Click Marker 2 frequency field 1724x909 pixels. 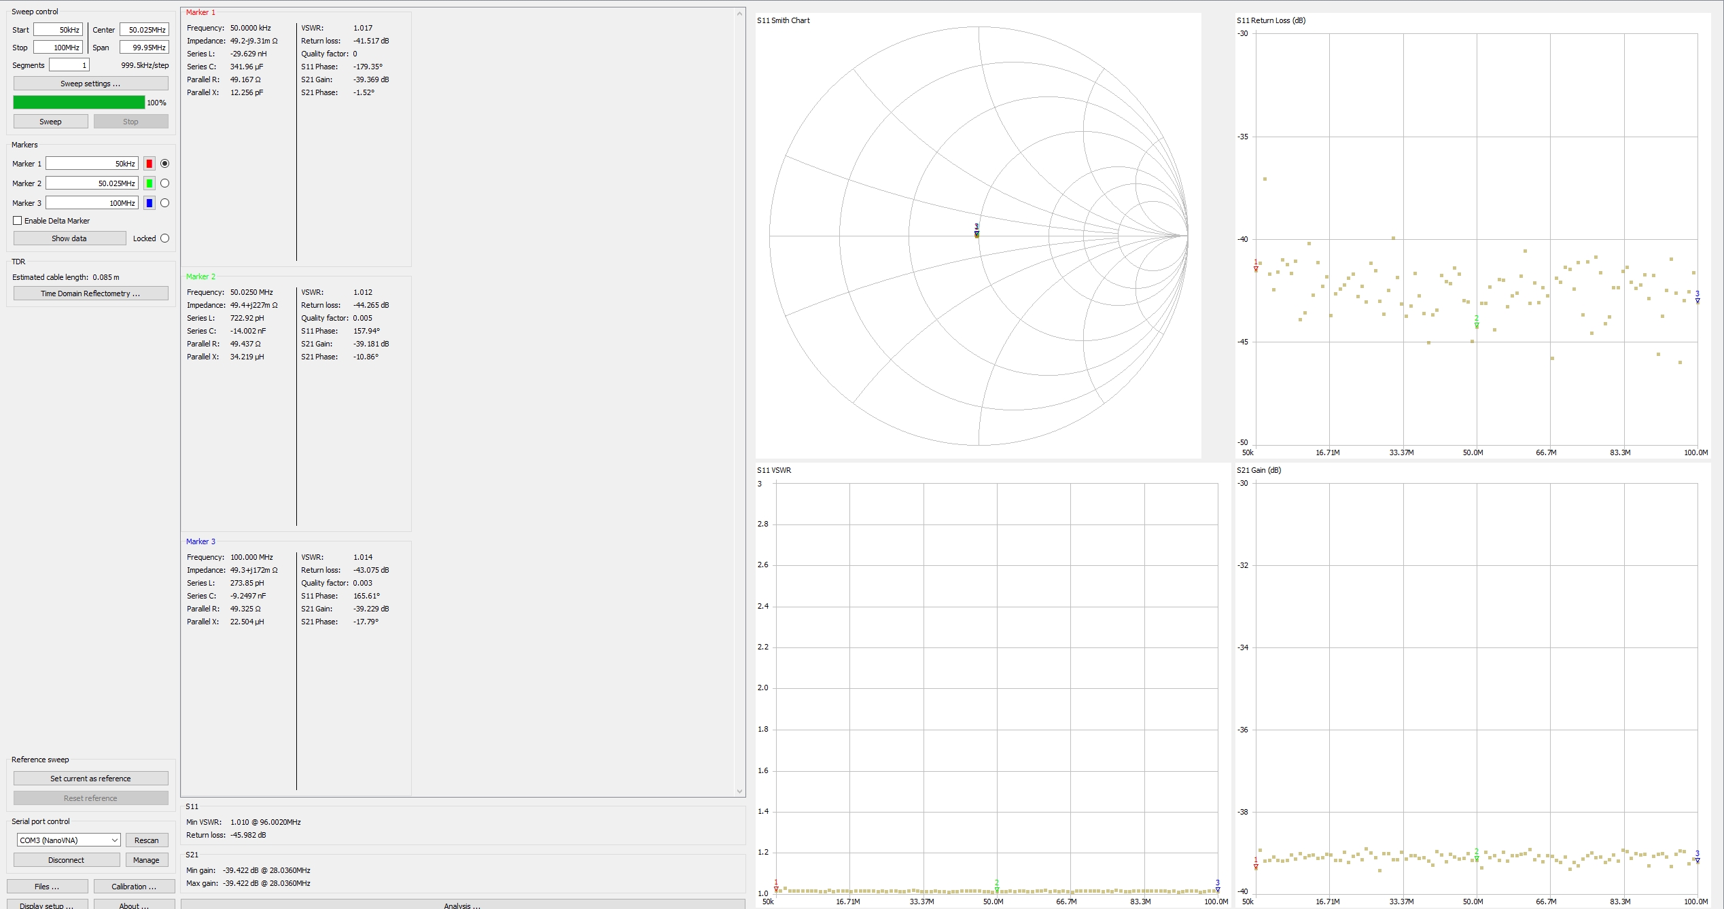[92, 183]
